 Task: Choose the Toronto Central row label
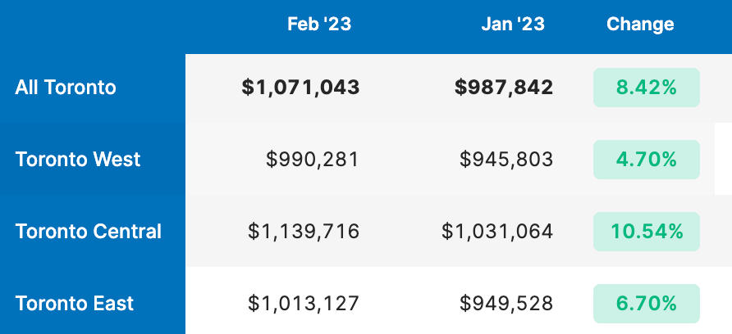(88, 232)
